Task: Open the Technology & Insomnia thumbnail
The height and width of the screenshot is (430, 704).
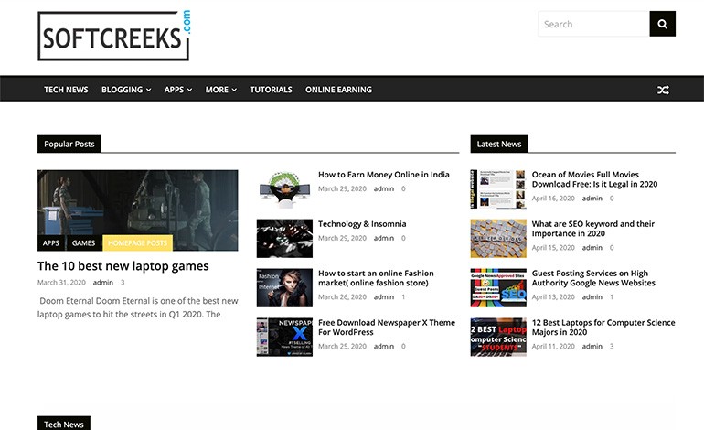Action: click(x=284, y=239)
